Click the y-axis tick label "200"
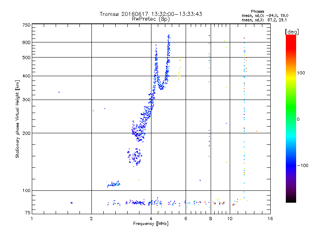Image resolution: width=318 pixels, height=238 pixels. [x=26, y=133]
